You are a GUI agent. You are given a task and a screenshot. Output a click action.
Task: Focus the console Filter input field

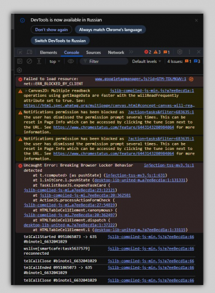(x=104, y=61)
